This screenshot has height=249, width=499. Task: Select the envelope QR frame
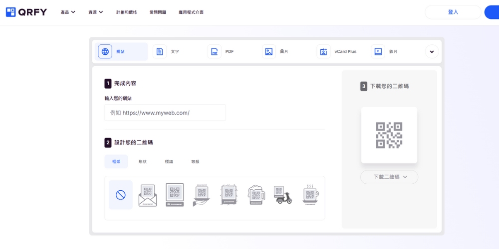148,195
